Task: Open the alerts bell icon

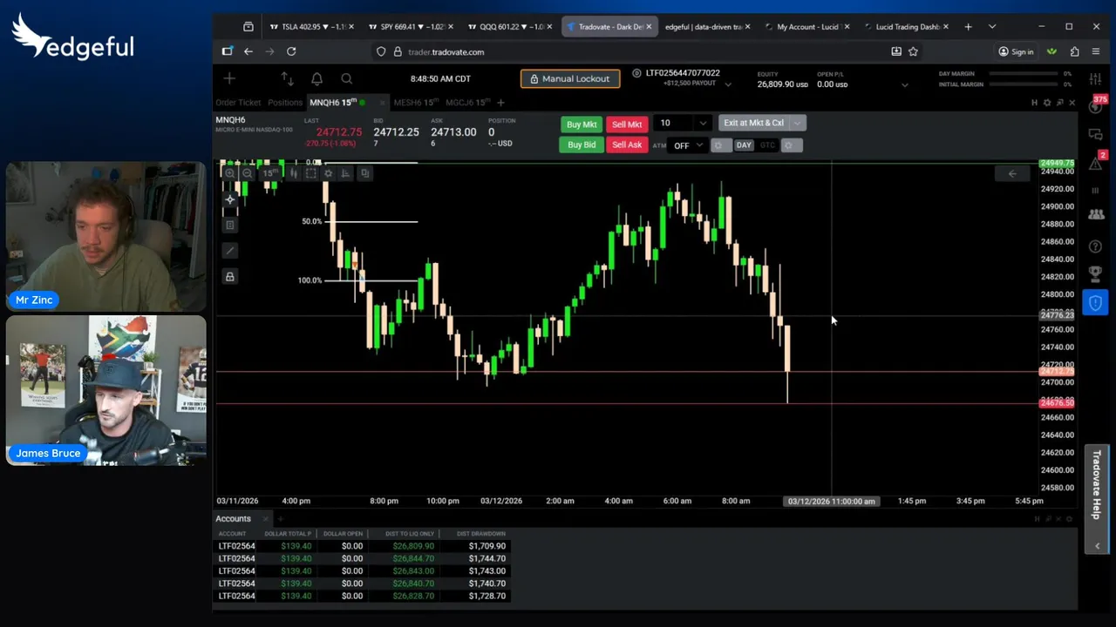Action: coord(316,79)
